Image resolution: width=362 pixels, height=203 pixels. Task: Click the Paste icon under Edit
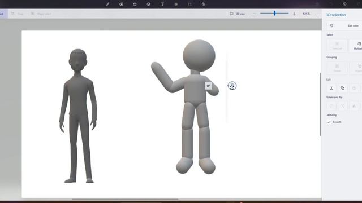point(354,88)
